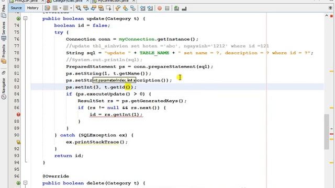Switch to History view
Viewport: 335px width, 188px height.
click(32, 8)
